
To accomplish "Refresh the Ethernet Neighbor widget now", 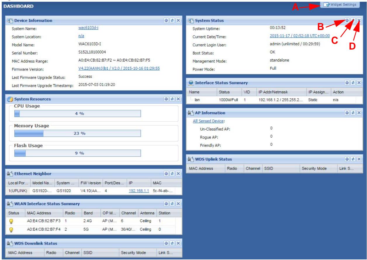I will [x=172, y=174].
